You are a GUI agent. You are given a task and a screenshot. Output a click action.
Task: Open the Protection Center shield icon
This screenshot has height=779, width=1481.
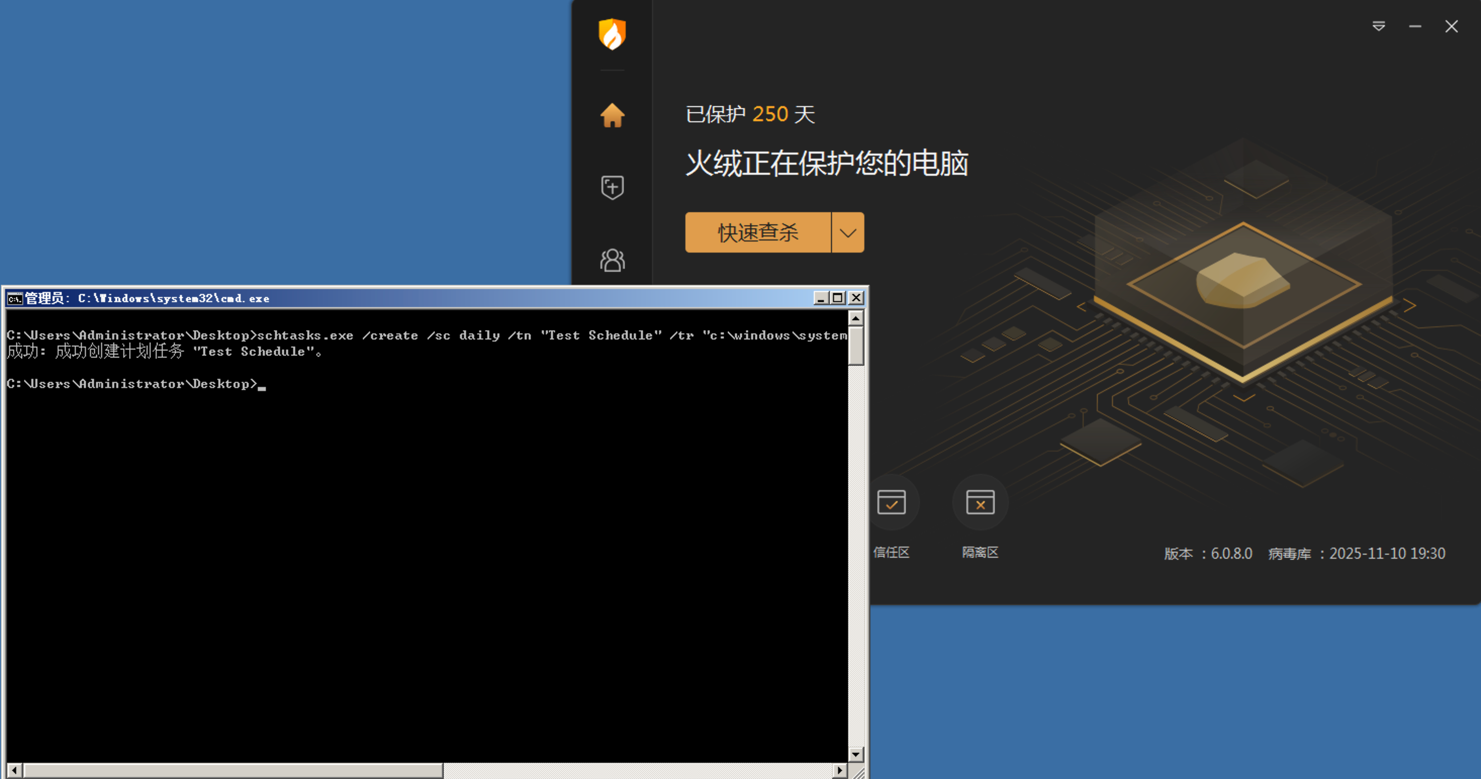pyautogui.click(x=612, y=187)
